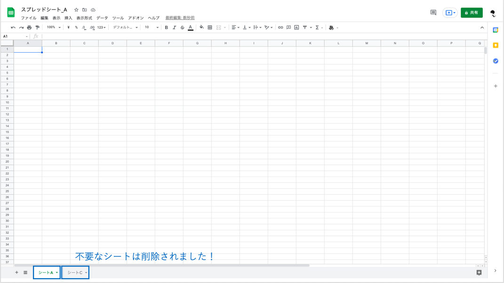
Task: Toggle italic formatting
Action: [174, 27]
